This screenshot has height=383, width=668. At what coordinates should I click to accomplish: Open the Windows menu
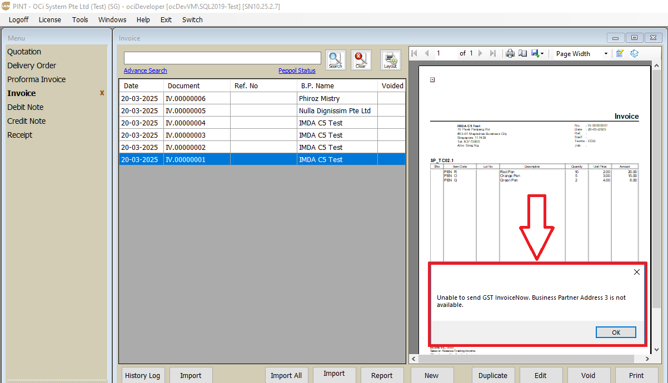click(112, 19)
